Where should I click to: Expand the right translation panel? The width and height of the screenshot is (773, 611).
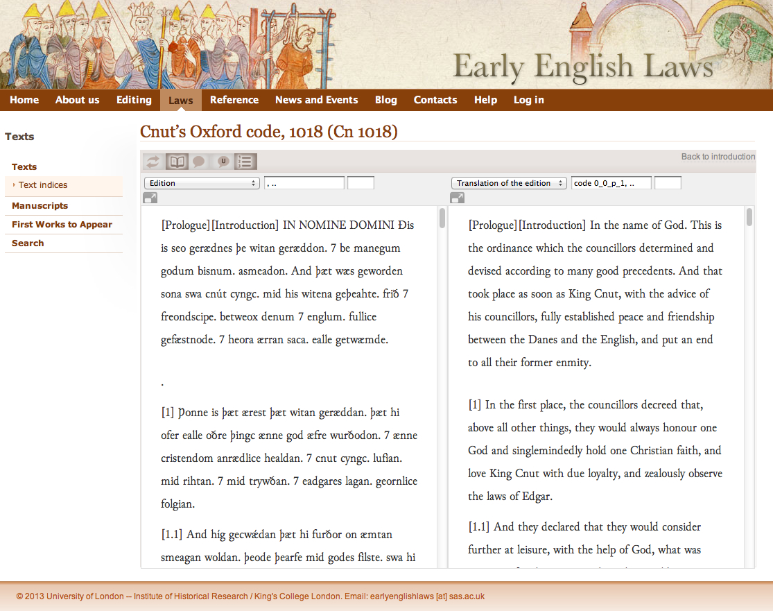pos(458,198)
